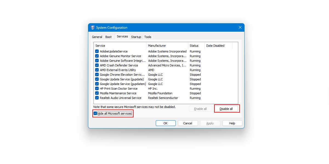Uncheck AMD Crash Defender Service checkbox
The image size is (329, 164).
point(97,65)
